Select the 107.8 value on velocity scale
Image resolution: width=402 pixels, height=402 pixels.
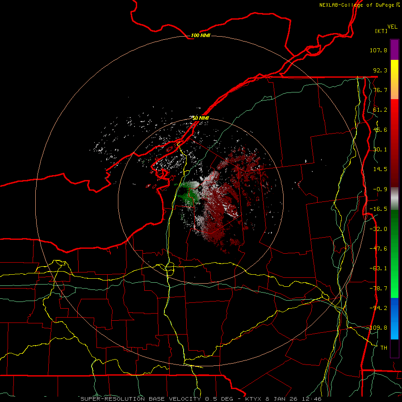pyautogui.click(x=378, y=50)
